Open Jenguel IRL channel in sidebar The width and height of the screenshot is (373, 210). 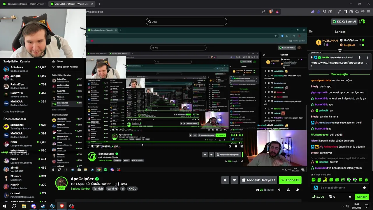[25, 78]
